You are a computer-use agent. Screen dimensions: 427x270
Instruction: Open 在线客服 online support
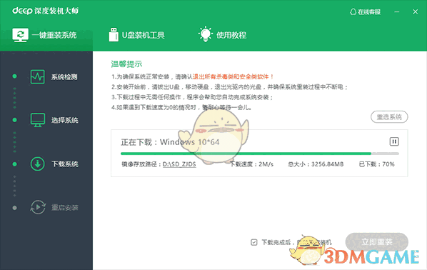pos(366,12)
